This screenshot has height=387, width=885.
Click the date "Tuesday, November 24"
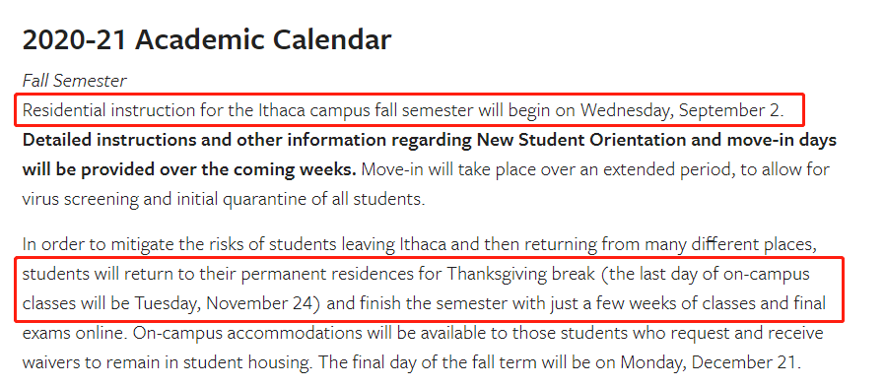(223, 303)
